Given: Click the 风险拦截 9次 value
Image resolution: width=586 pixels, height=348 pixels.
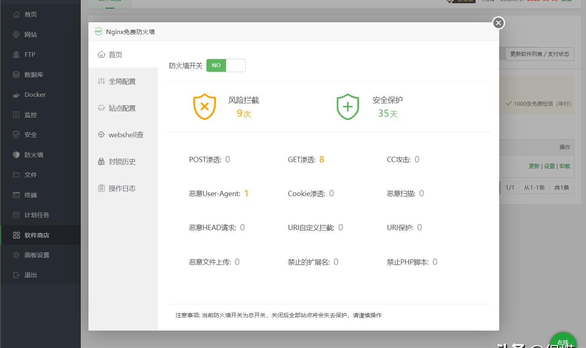Looking at the screenshot, I should point(244,113).
